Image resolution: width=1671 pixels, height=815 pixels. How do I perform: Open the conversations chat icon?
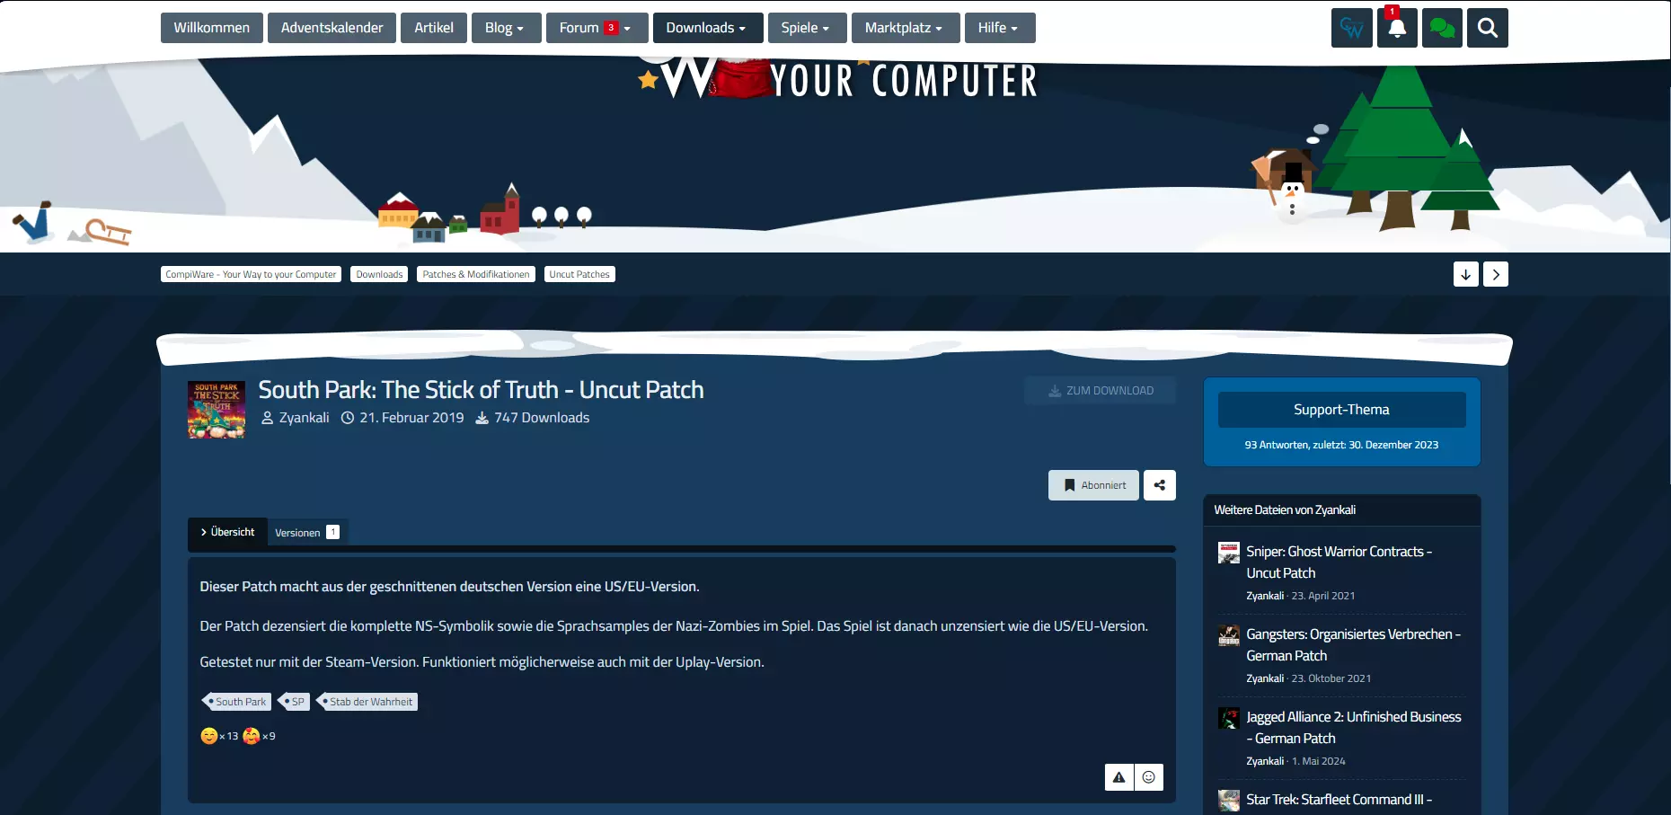pyautogui.click(x=1442, y=28)
